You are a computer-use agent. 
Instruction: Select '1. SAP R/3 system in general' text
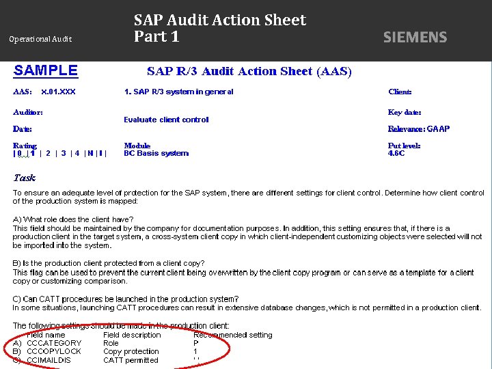[x=178, y=92]
